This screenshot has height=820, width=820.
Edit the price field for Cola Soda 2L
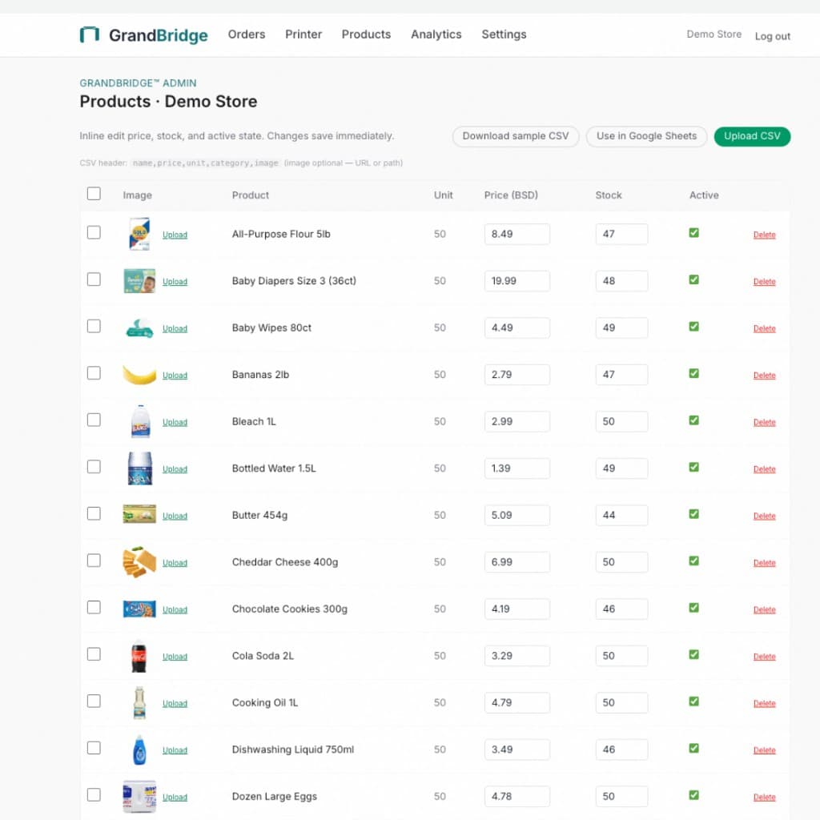(x=517, y=655)
